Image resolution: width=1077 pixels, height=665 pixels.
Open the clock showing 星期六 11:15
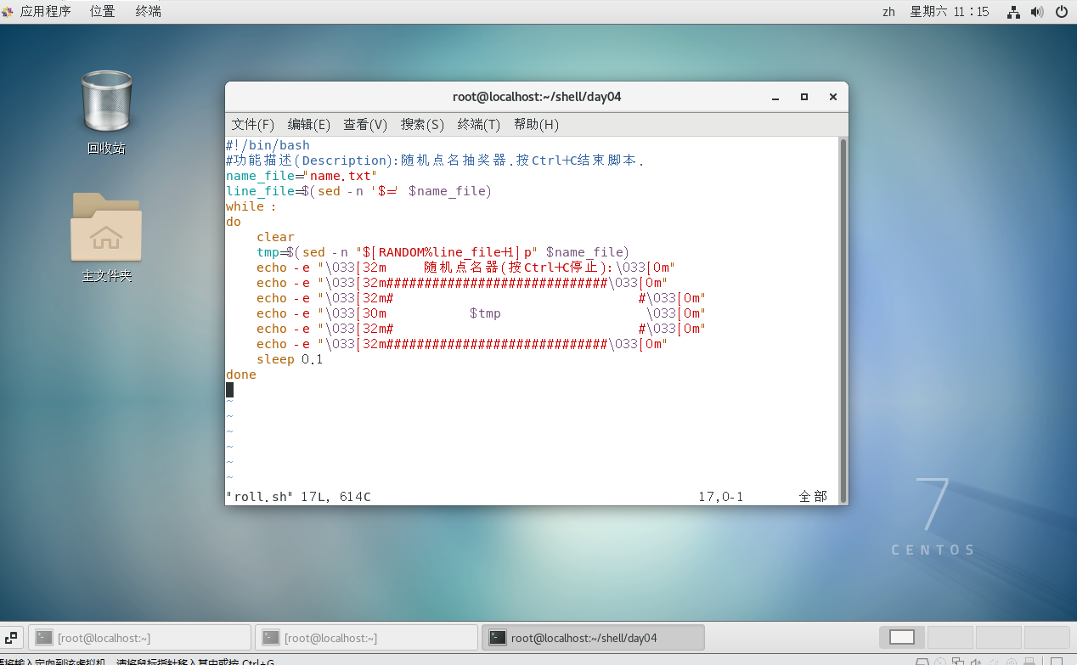click(950, 12)
